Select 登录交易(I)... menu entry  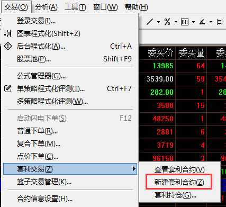coord(70,21)
